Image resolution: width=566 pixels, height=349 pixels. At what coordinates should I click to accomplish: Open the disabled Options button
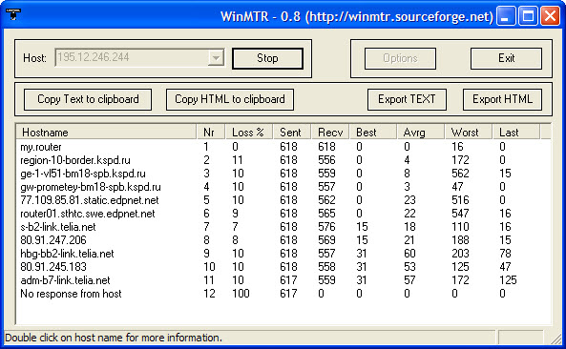tap(400, 58)
